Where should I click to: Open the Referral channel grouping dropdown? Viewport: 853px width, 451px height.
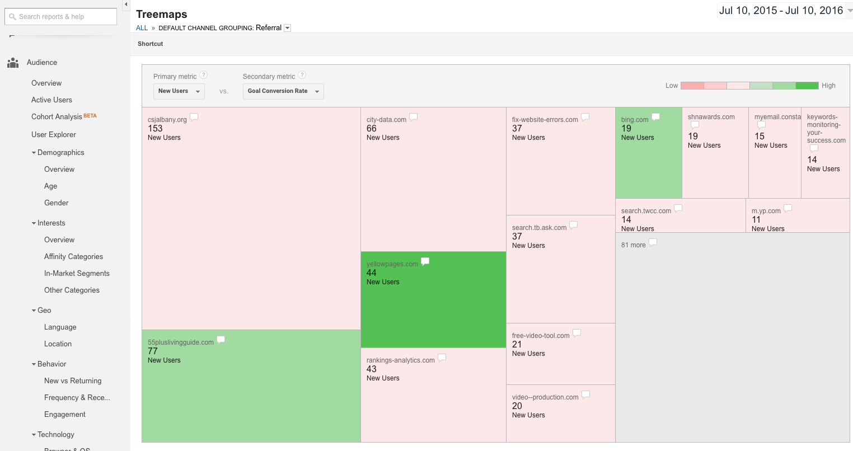click(x=288, y=28)
